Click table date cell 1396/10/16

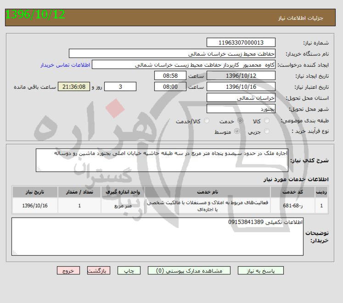tap(35, 206)
